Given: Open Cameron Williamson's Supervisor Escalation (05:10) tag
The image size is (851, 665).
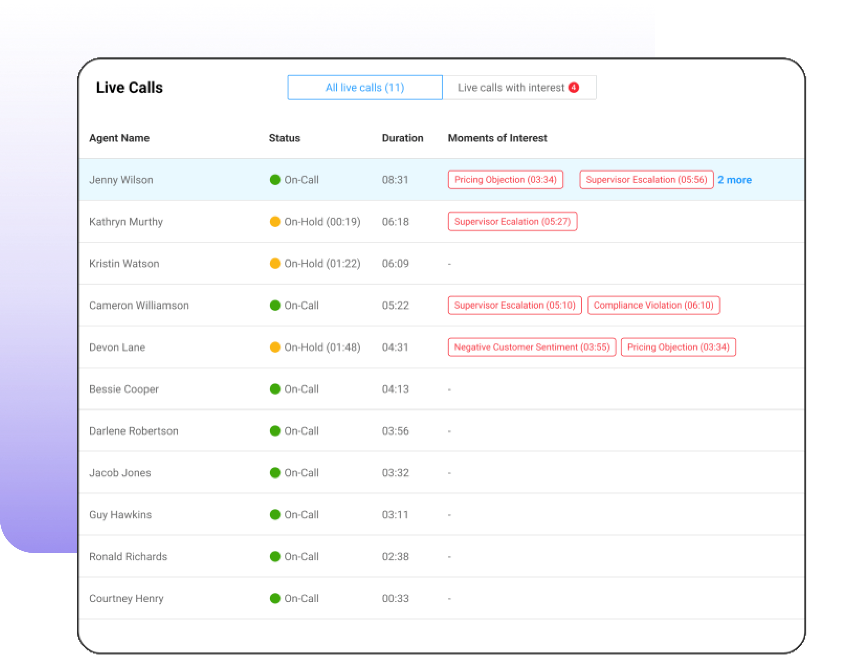Looking at the screenshot, I should click(515, 306).
